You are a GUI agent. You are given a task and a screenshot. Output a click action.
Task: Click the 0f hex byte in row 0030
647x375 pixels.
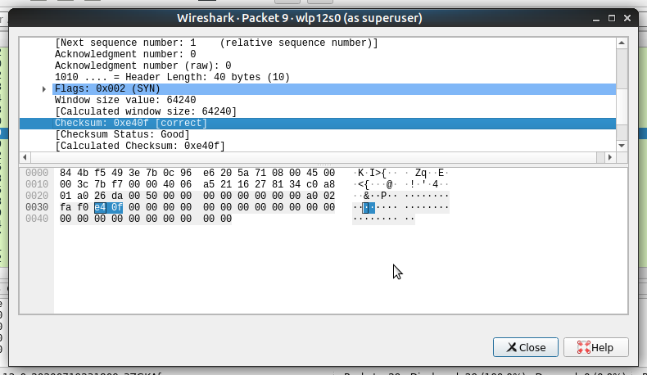click(117, 207)
